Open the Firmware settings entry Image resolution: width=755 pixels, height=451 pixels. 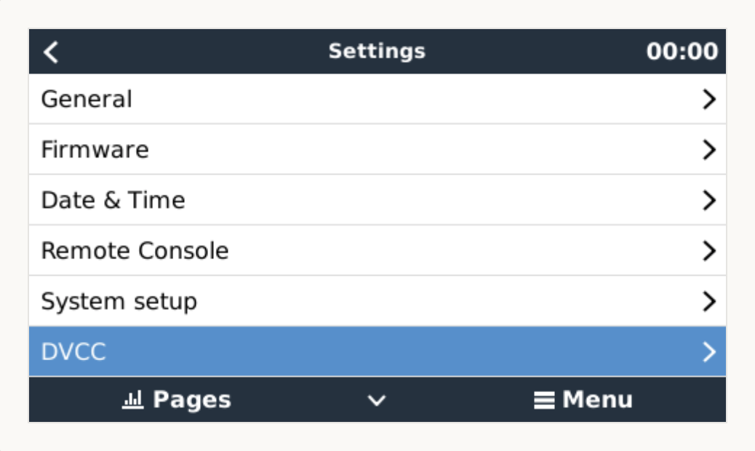pos(95,150)
